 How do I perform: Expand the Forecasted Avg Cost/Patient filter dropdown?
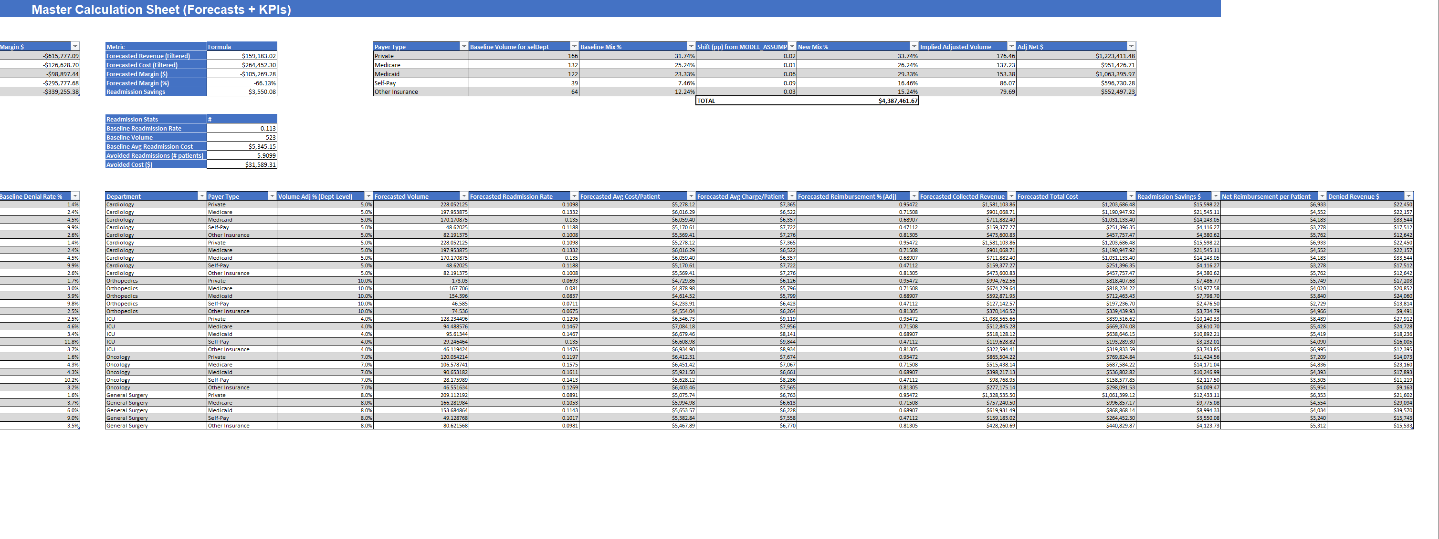pos(691,196)
